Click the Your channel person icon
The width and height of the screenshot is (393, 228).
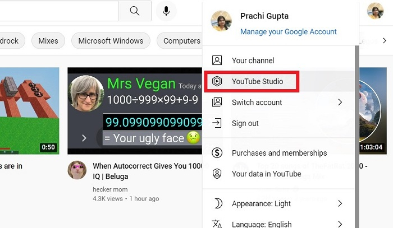click(x=217, y=61)
